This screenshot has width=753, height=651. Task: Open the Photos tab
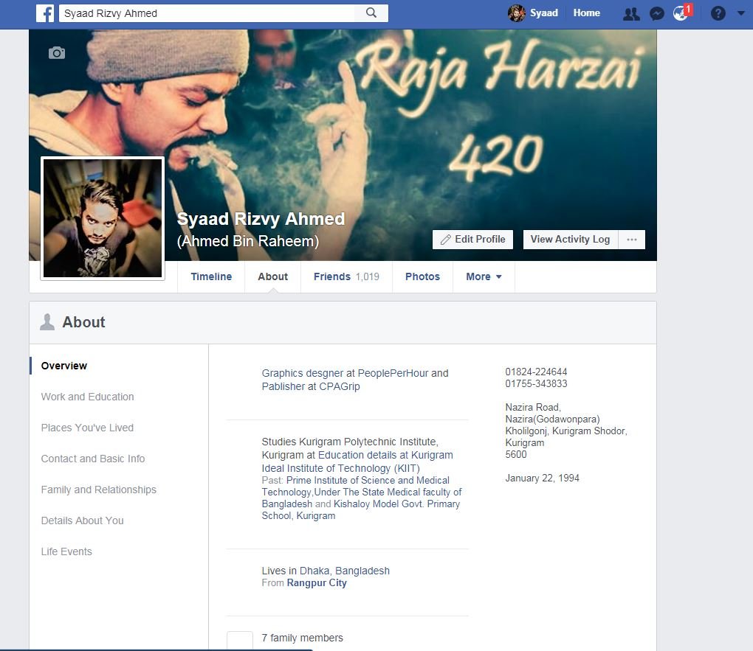(422, 276)
